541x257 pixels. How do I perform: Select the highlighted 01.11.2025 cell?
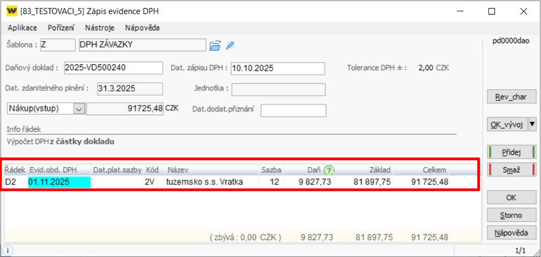59,182
